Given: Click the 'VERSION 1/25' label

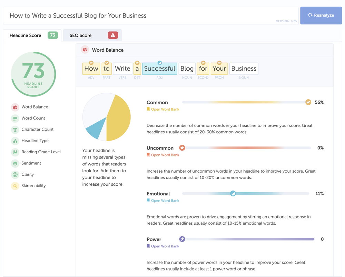Looking at the screenshot, I should 286,21.
